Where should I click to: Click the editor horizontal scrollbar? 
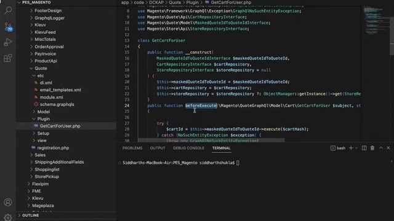(211, 141)
